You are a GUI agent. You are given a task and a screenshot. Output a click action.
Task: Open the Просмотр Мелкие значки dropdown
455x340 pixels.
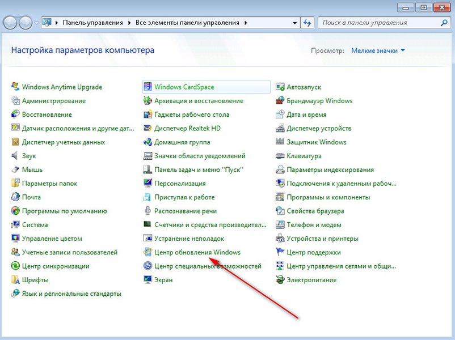378,50
